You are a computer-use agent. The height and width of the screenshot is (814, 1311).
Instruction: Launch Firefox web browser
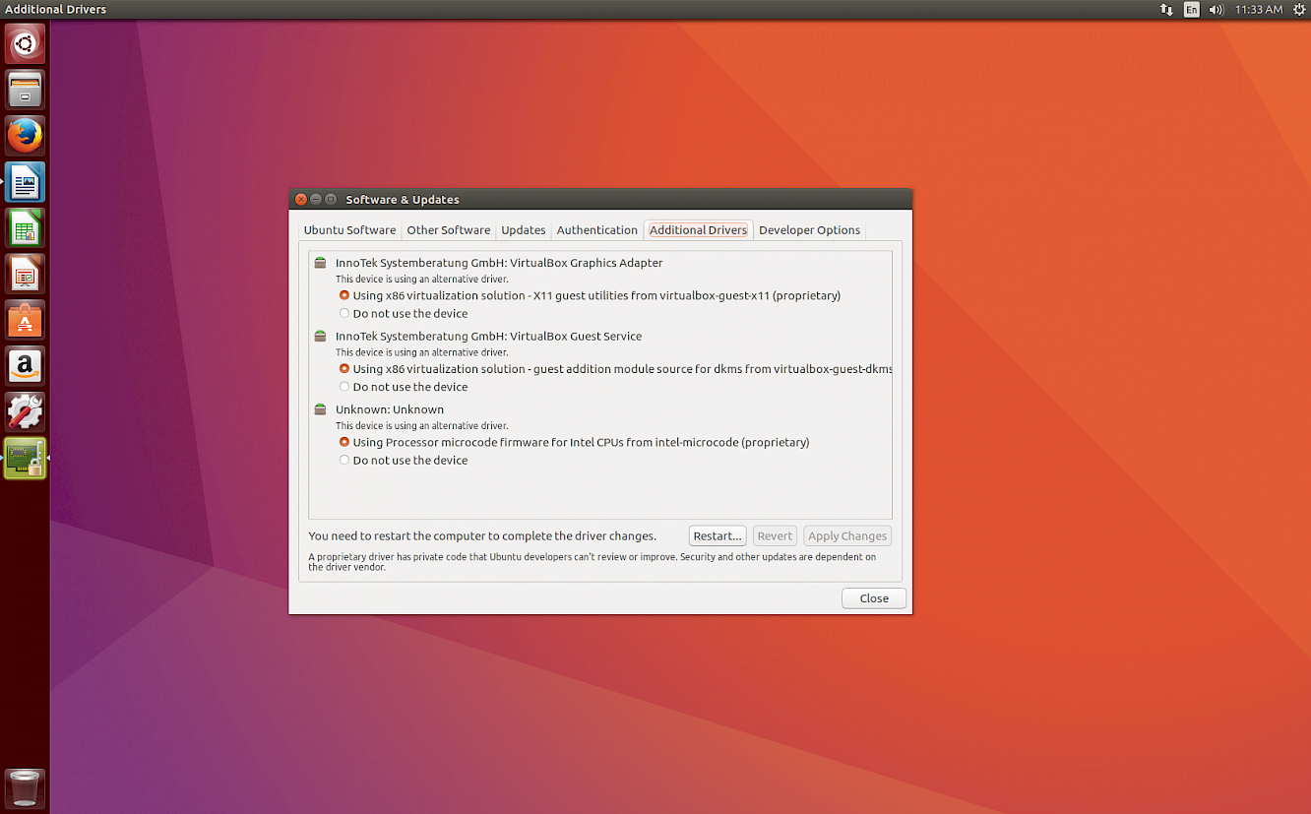click(x=25, y=136)
